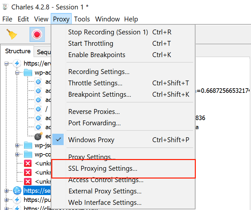Image resolution: width=251 pixels, height=210 pixels.
Task: Click the bomb failed request icon
Action: [x=38, y=137]
